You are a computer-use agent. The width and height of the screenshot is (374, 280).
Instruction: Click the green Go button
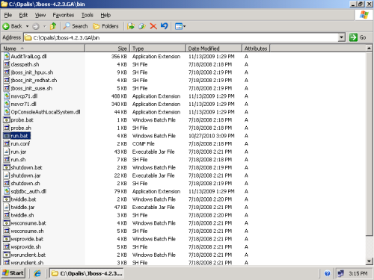point(358,37)
